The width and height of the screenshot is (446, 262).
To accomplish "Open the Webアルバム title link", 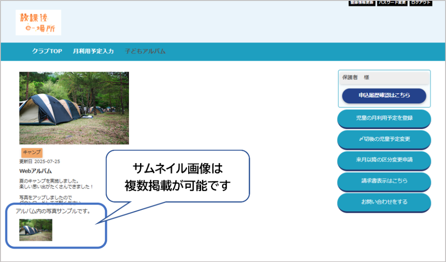I will click(x=36, y=171).
